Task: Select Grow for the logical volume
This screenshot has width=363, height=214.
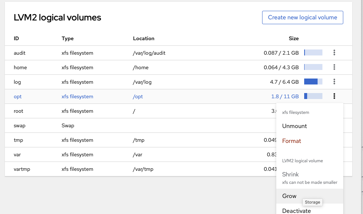Action: click(x=289, y=196)
